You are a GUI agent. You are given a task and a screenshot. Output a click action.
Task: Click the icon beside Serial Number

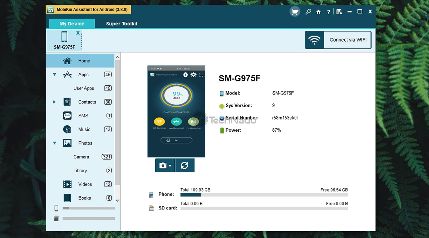tap(222, 118)
